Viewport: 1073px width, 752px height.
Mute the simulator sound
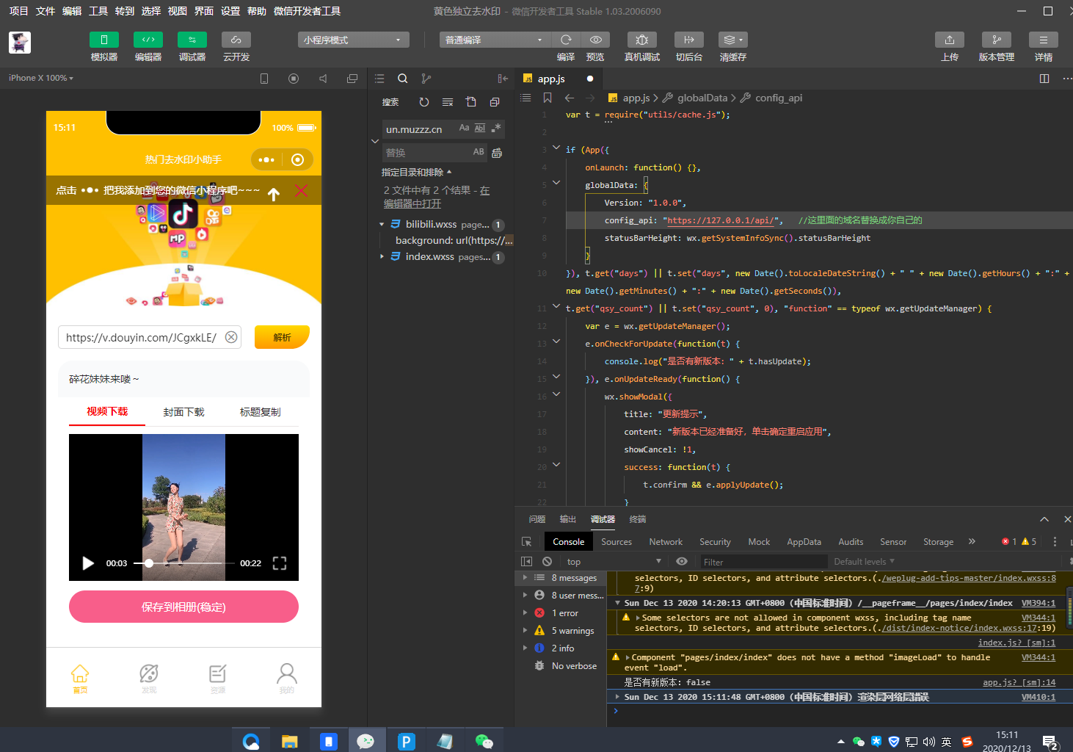point(323,79)
